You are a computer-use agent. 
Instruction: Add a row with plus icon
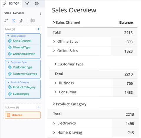(38, 29)
